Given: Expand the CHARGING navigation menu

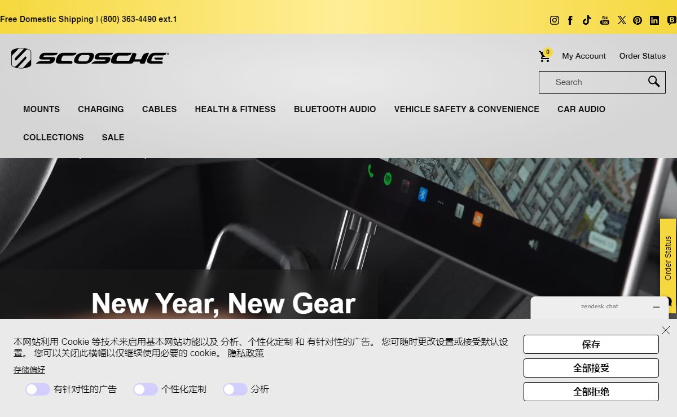Looking at the screenshot, I should (x=101, y=109).
